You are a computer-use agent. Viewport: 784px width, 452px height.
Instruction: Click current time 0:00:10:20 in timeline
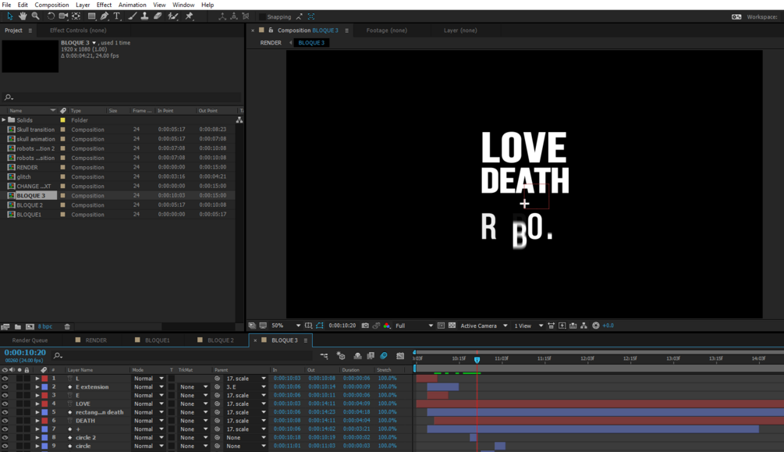tap(25, 352)
